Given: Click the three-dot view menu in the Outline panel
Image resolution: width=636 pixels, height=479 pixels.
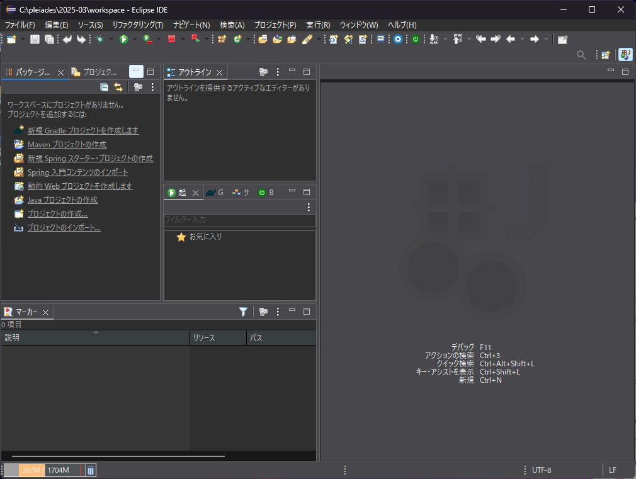Looking at the screenshot, I should (278, 72).
